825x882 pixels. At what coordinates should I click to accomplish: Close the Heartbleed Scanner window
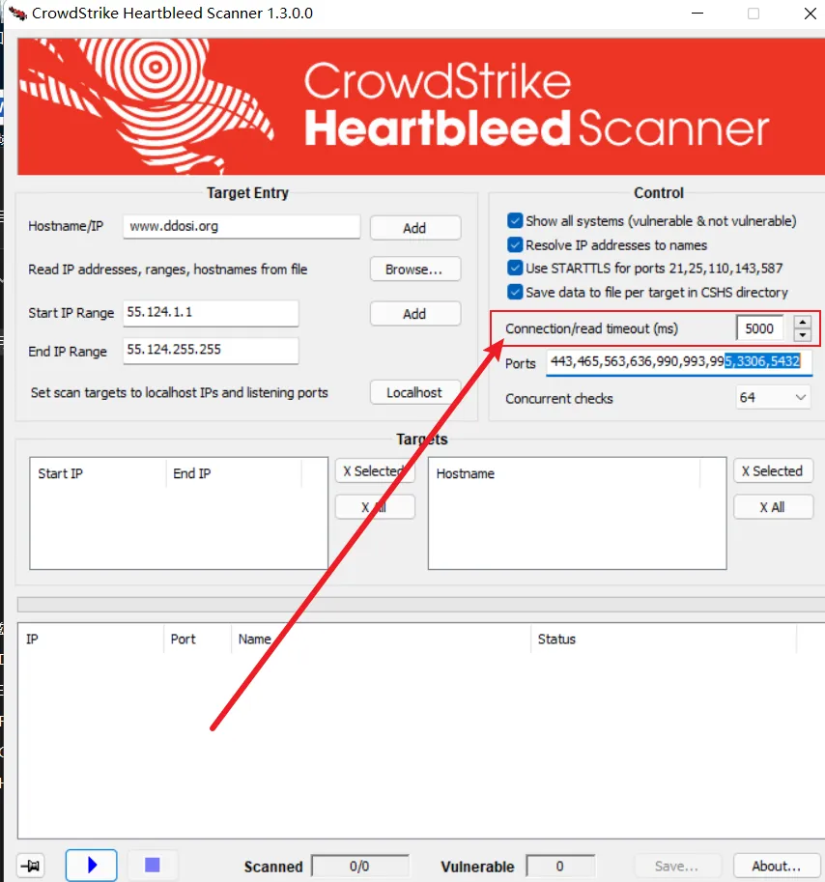(x=810, y=13)
